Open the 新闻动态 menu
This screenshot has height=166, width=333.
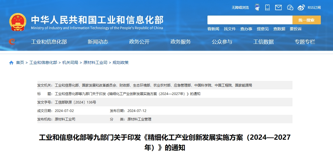97,41
